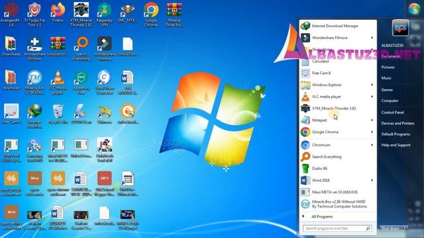The image size is (424, 238).
Task: Expand Google Chrome jump list arrow
Action: pyautogui.click(x=372, y=132)
